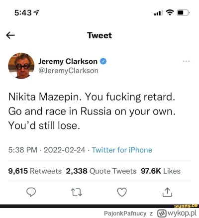The width and height of the screenshot is (199, 218).
Task: Tap the Tweet header title
Action: [x=99, y=35]
